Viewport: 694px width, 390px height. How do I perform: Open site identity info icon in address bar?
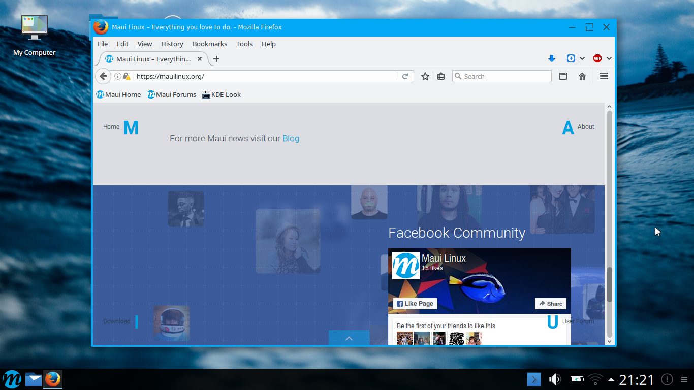(x=117, y=76)
